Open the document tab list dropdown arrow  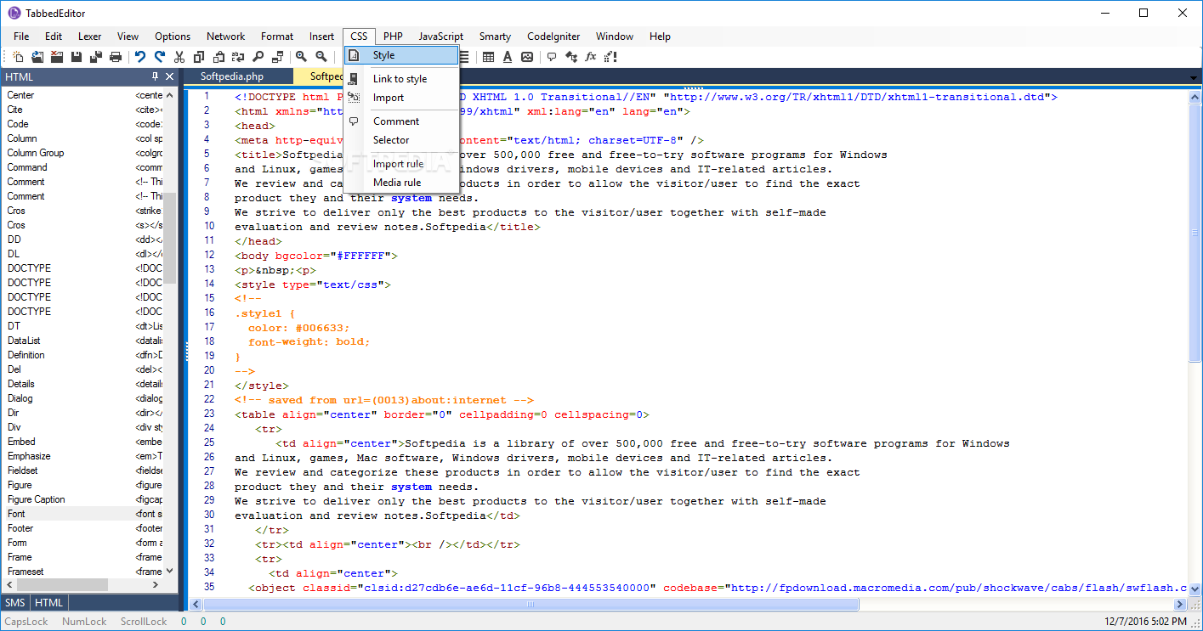(x=1194, y=78)
